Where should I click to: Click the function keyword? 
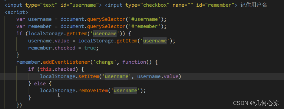134,62
